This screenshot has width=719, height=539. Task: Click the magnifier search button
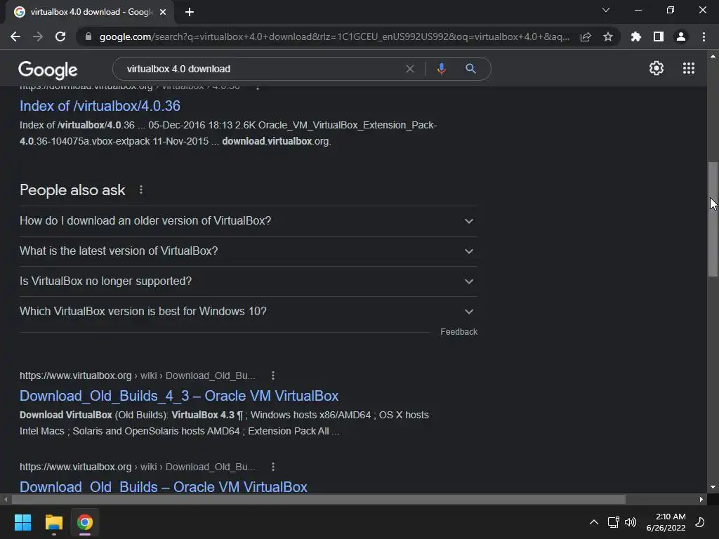click(470, 69)
